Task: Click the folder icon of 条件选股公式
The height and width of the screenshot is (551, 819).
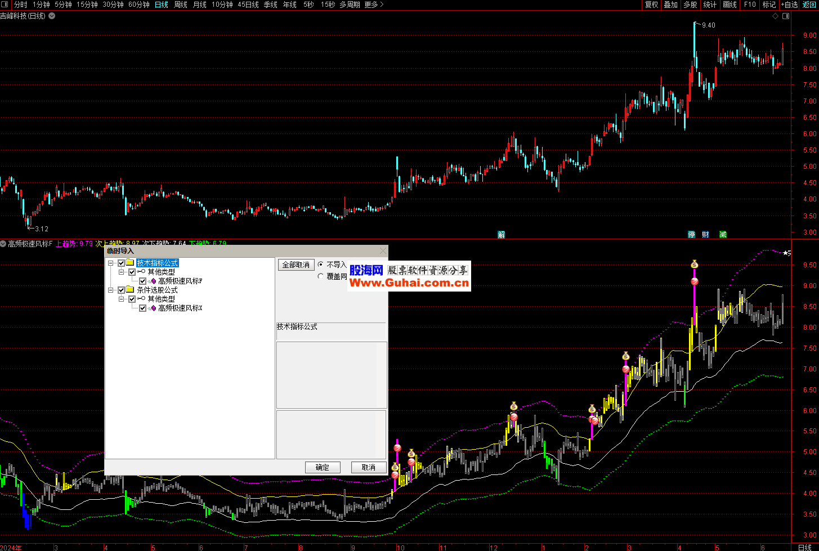Action: [x=130, y=290]
